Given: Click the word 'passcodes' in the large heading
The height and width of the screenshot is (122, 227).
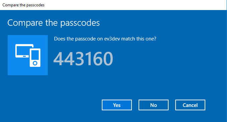Looking at the screenshot, I should pos(80,23).
